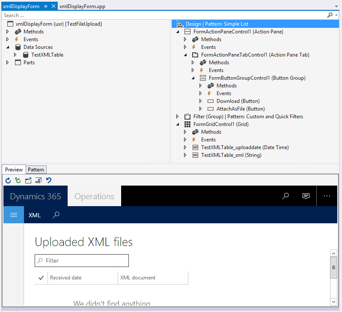This screenshot has height=312, width=342.
Task: Click the search icon next to XML
Action: pyautogui.click(x=56, y=215)
